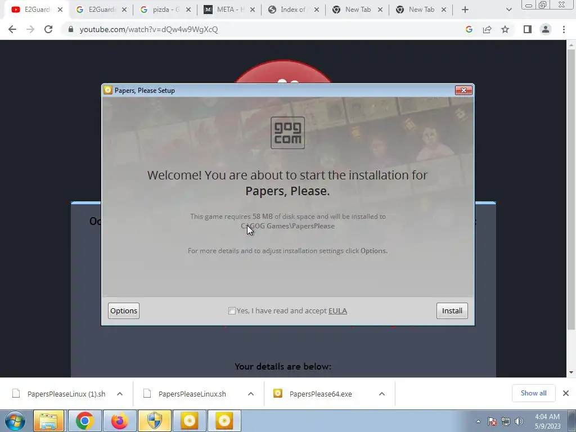Click Show all downloads
Viewport: 576px width, 432px height.
(533, 393)
